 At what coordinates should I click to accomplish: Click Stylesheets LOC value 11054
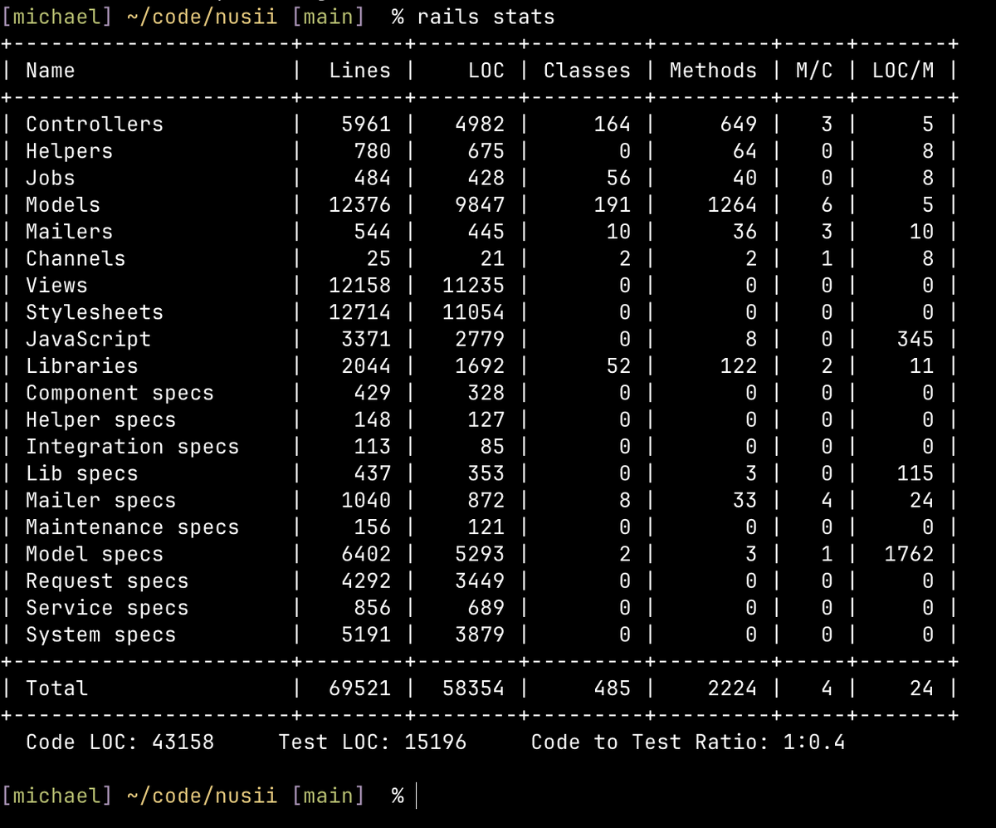(473, 312)
